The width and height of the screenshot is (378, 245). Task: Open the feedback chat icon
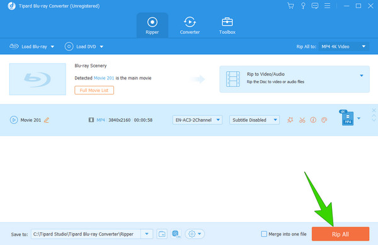coord(315,6)
